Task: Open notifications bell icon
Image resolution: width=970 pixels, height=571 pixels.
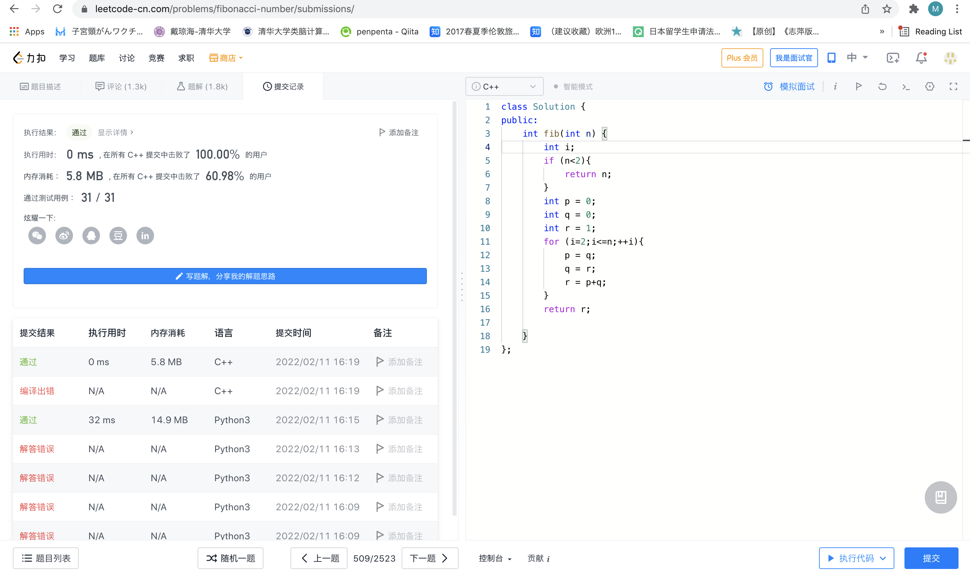Action: [921, 58]
